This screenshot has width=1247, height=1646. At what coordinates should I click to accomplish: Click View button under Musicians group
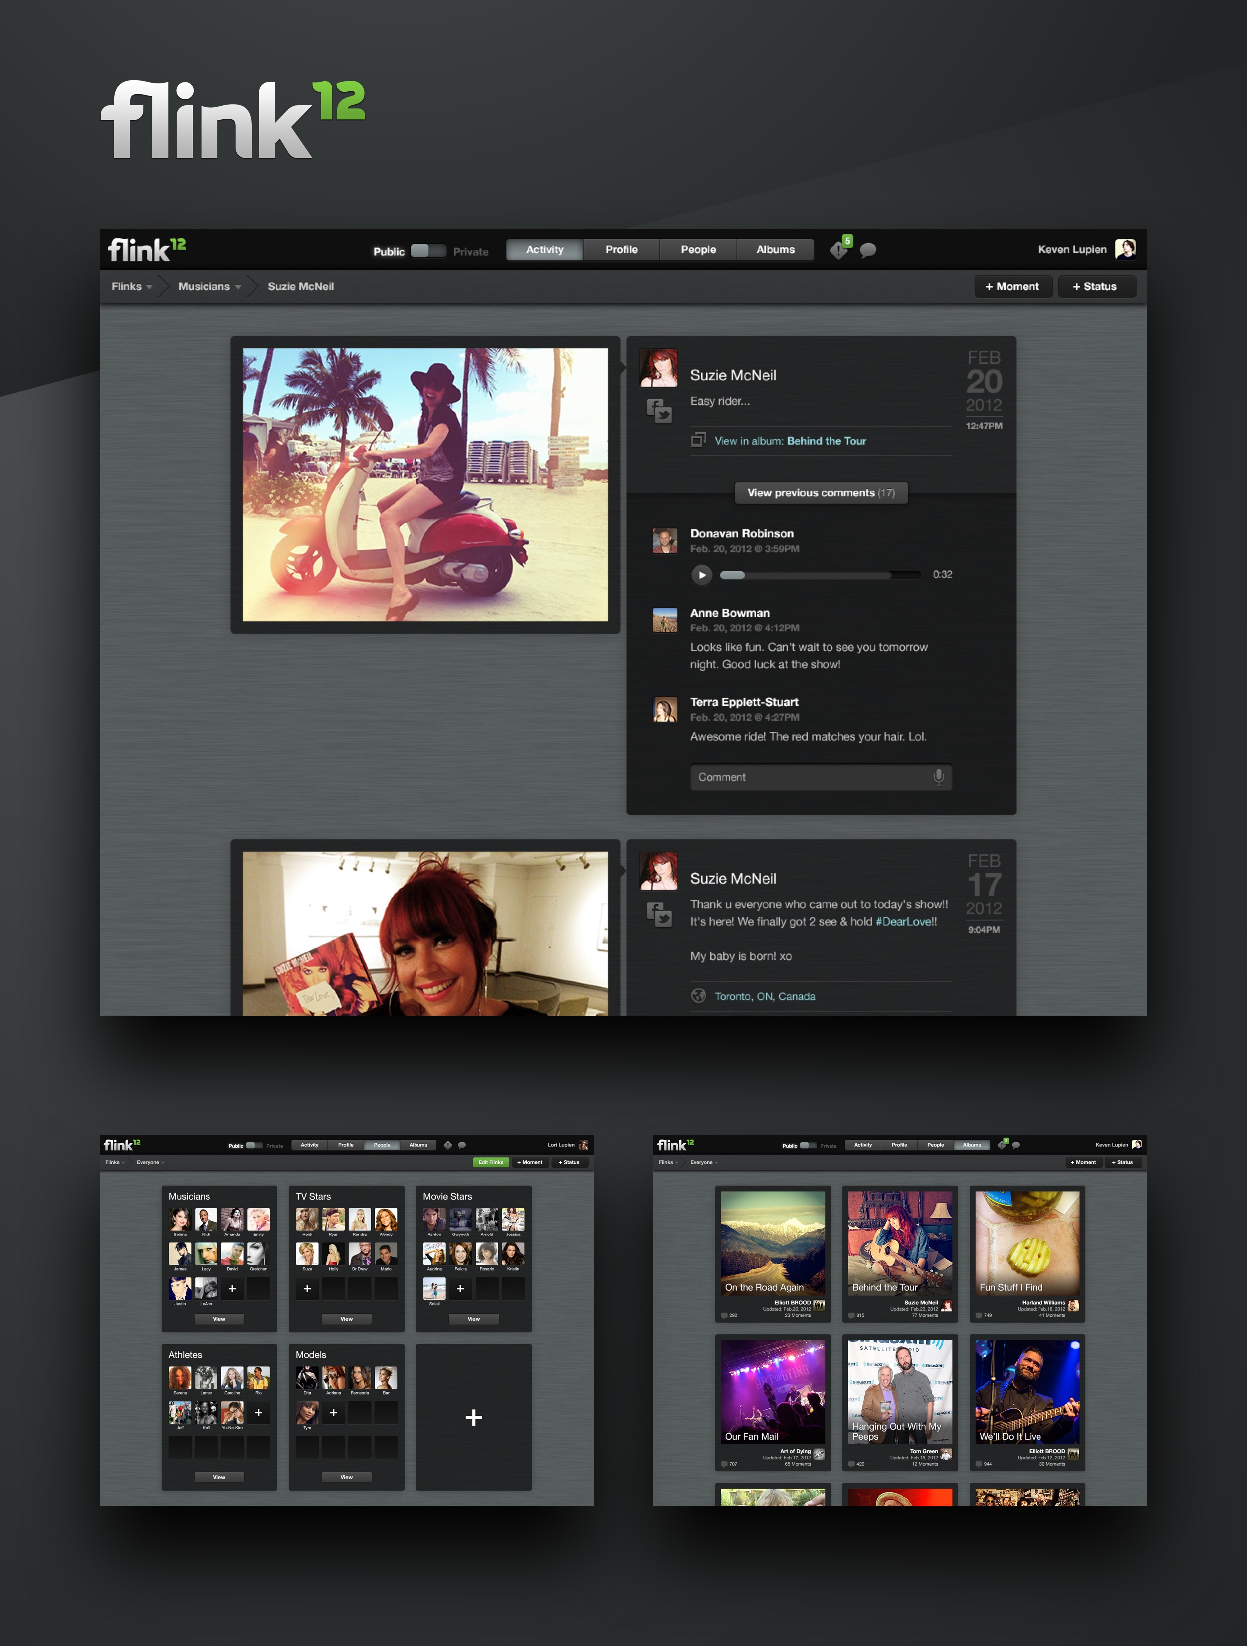click(x=219, y=1319)
